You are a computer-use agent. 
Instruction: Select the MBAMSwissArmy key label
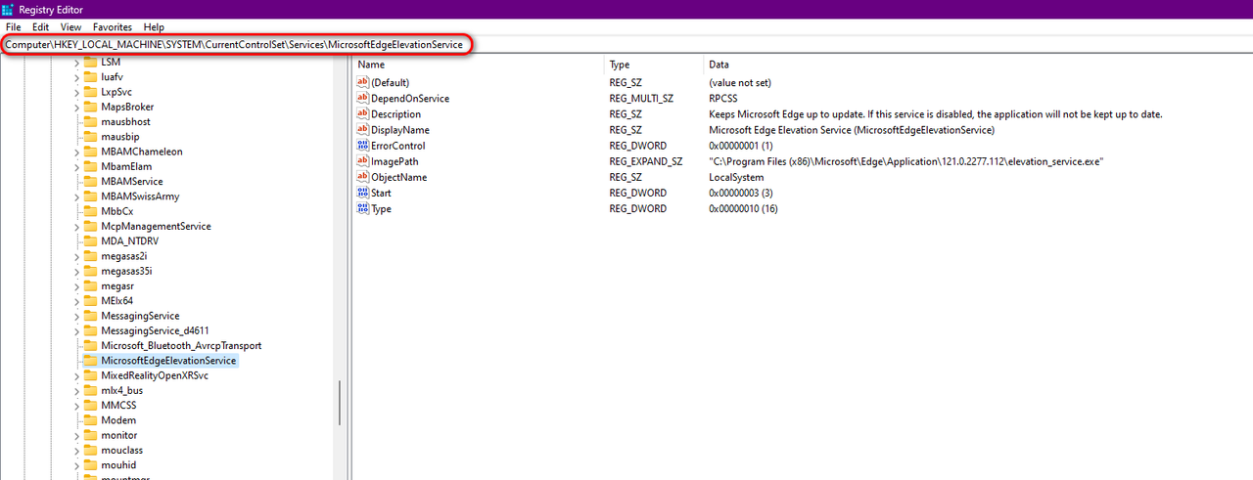[x=140, y=196]
